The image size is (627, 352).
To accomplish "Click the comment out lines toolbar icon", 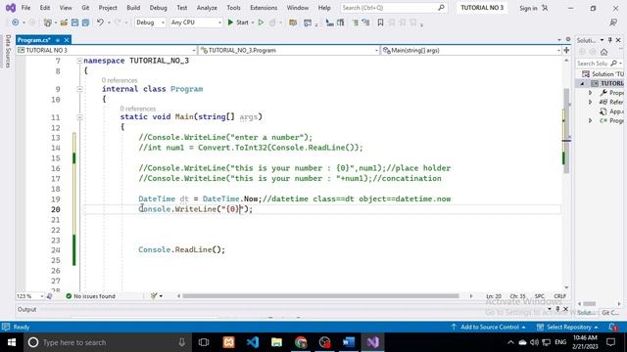I will [355, 22].
